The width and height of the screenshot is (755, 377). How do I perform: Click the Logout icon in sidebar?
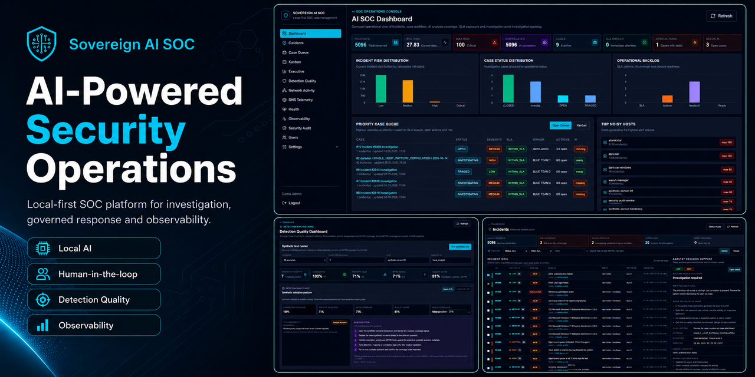(284, 203)
